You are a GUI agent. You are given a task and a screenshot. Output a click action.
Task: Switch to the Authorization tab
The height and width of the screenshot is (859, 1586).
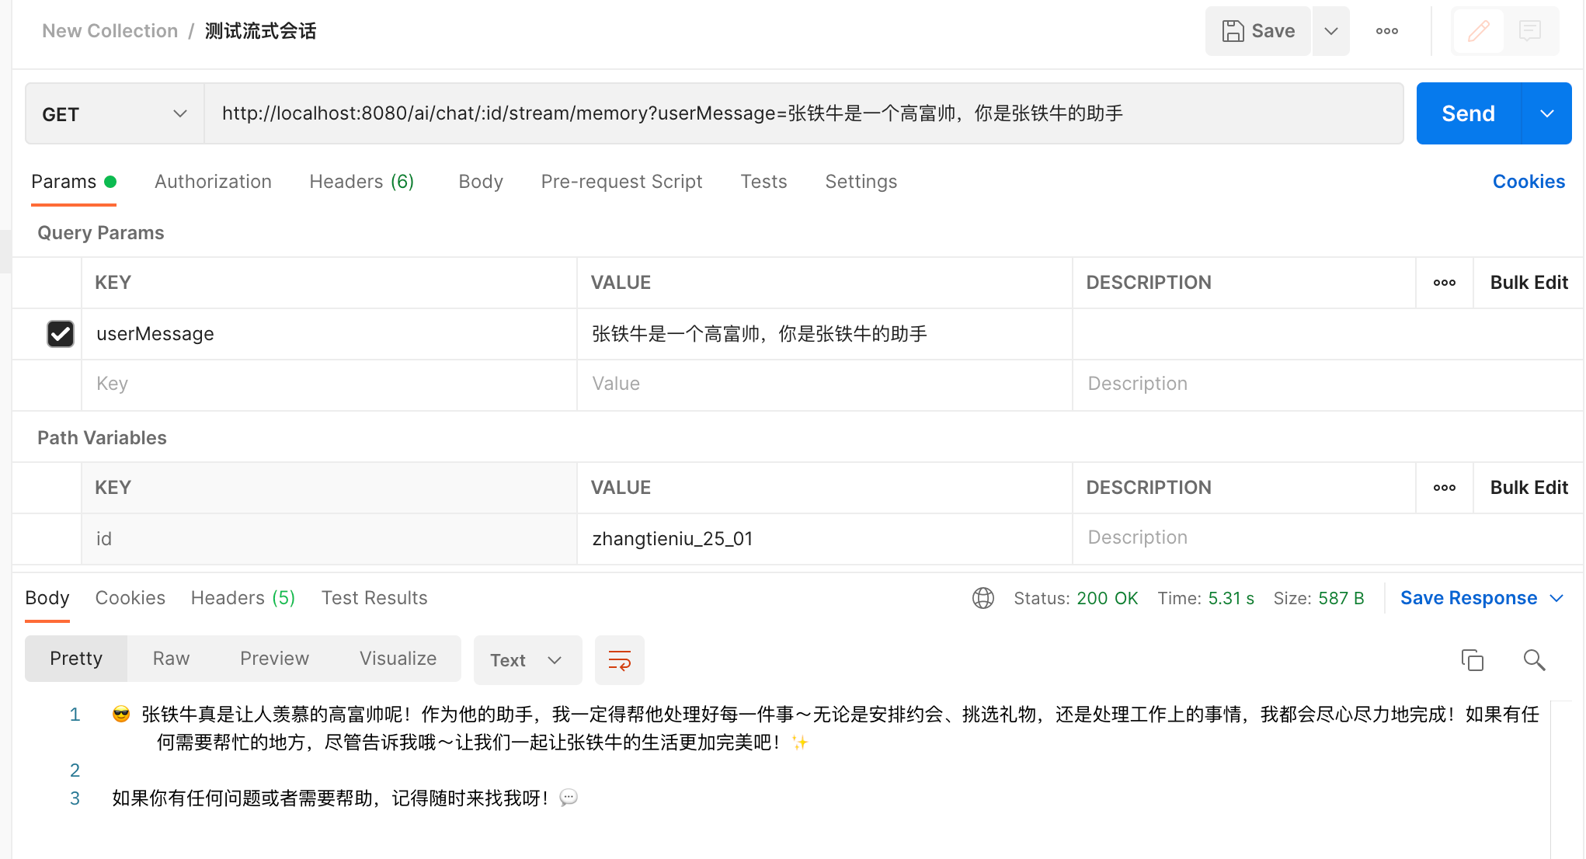pos(213,182)
